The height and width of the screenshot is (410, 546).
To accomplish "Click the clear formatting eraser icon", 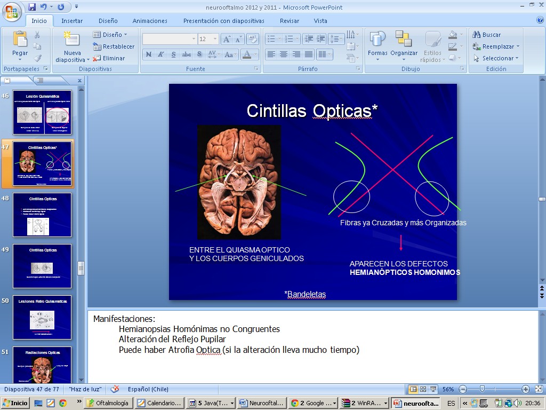I will pyautogui.click(x=253, y=39).
